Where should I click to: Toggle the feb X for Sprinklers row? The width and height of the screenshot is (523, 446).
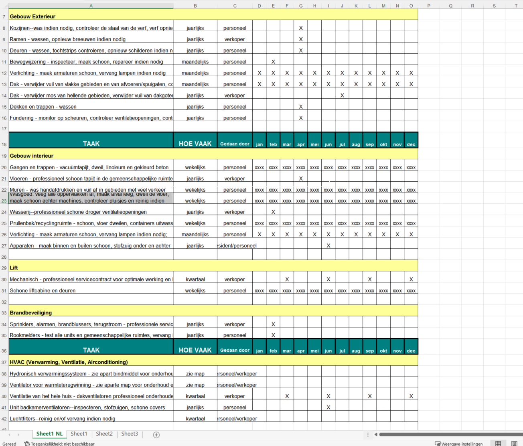coord(273,324)
